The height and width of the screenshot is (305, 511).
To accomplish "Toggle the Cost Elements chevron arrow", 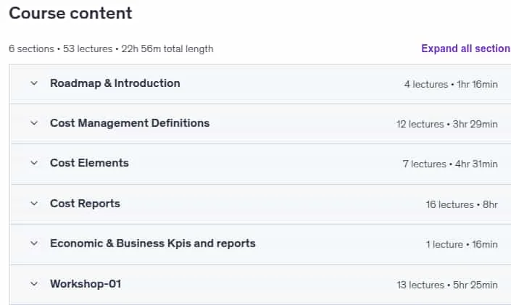I will pyautogui.click(x=34, y=163).
